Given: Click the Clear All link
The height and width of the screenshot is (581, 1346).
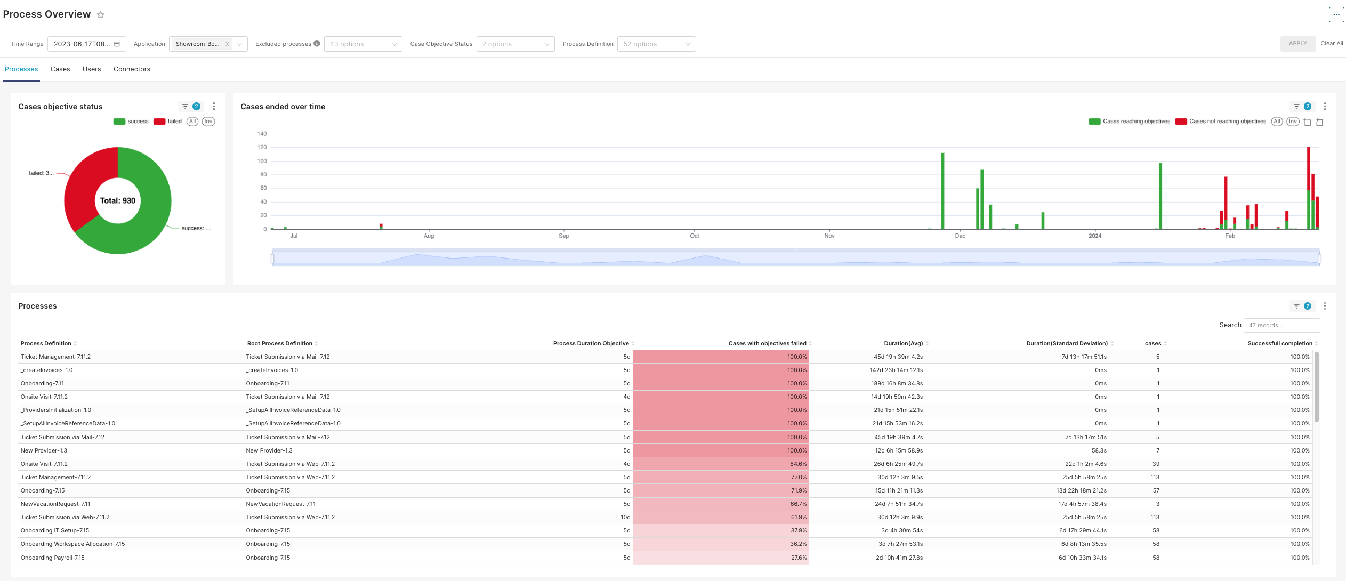Looking at the screenshot, I should [x=1332, y=44].
